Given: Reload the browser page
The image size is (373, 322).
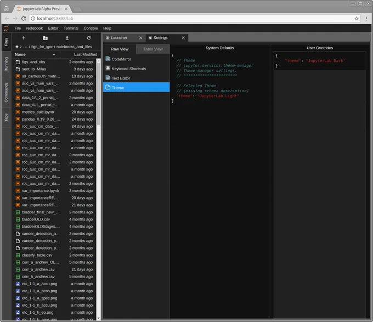Looking at the screenshot, I should point(23,18).
